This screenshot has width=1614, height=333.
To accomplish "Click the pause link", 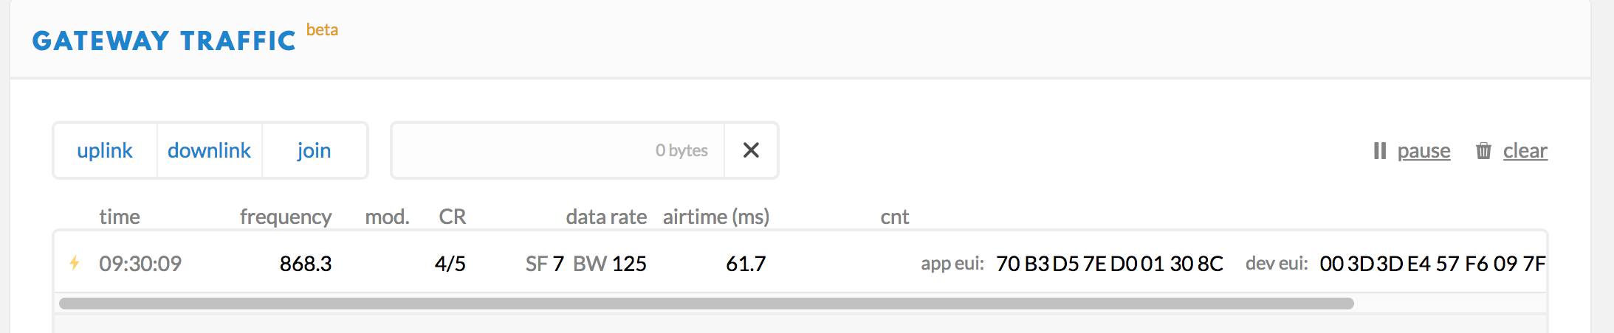I will click(1424, 151).
